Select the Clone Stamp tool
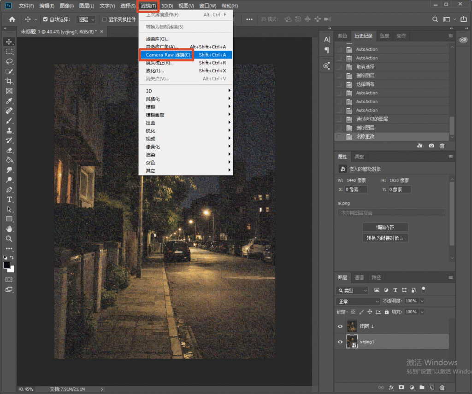This screenshot has width=472, height=394. pyautogui.click(x=9, y=130)
